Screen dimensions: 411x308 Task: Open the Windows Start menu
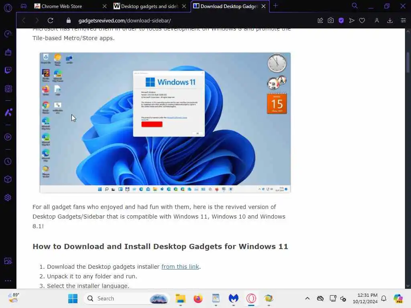(x=73, y=298)
